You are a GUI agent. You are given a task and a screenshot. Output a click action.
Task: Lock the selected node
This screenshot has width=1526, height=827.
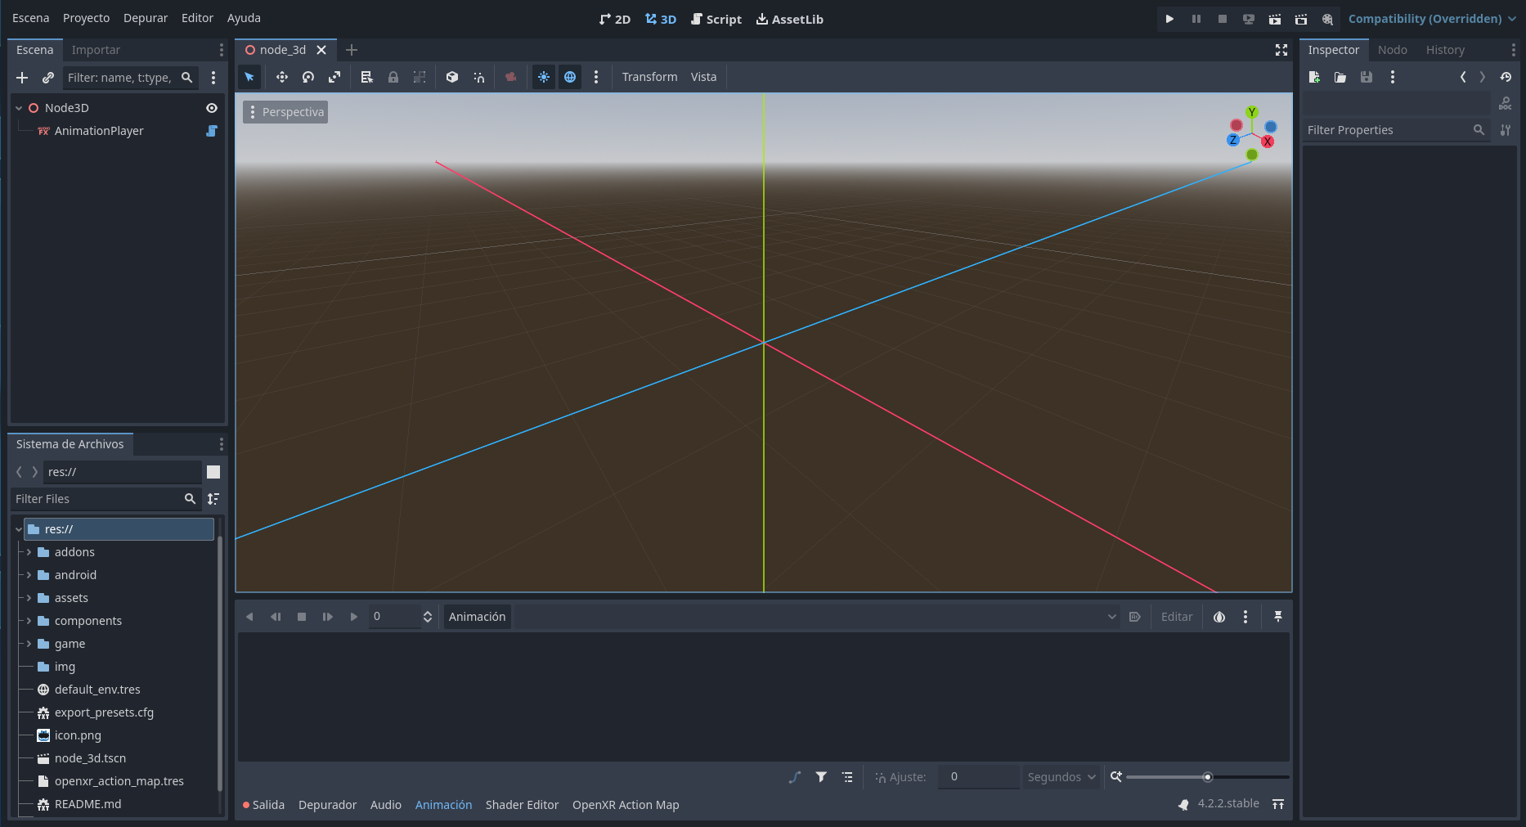coord(393,77)
